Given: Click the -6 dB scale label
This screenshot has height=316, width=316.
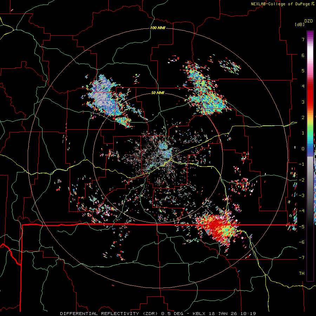Looking at the screenshot, I should point(302,242).
